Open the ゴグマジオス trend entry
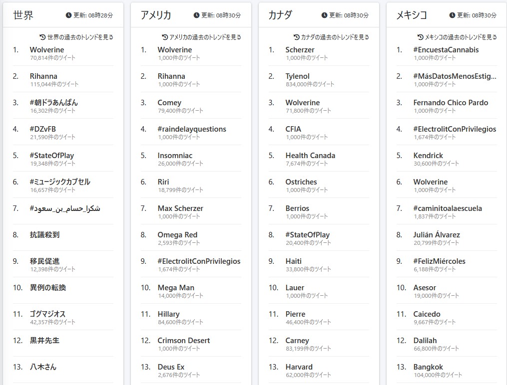The width and height of the screenshot is (507, 385). (x=47, y=314)
